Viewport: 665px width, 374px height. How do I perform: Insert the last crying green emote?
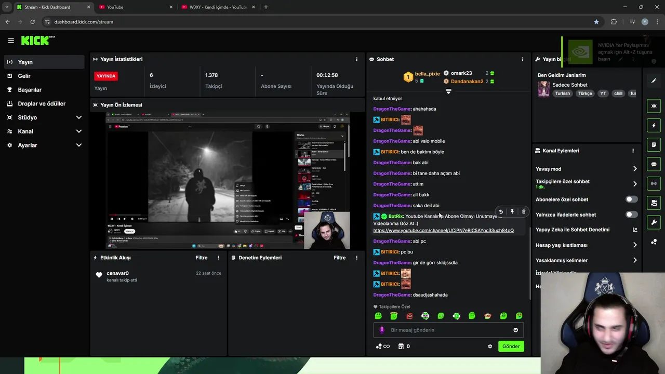click(518, 316)
